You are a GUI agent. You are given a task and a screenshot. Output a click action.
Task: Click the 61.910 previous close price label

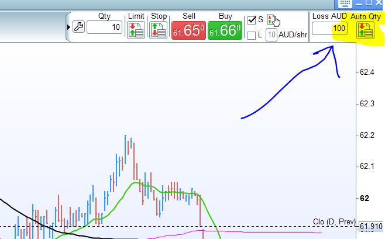(x=371, y=226)
